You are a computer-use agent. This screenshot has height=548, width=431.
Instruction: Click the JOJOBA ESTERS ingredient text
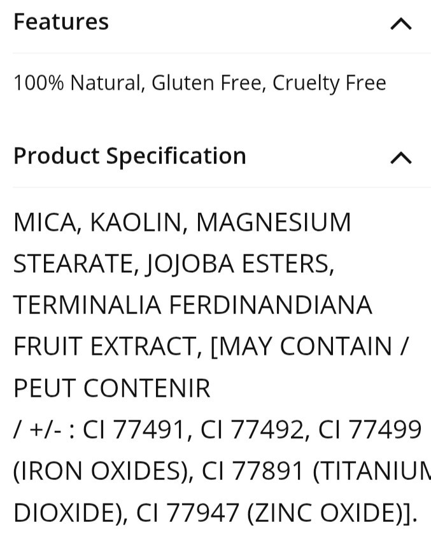240,264
